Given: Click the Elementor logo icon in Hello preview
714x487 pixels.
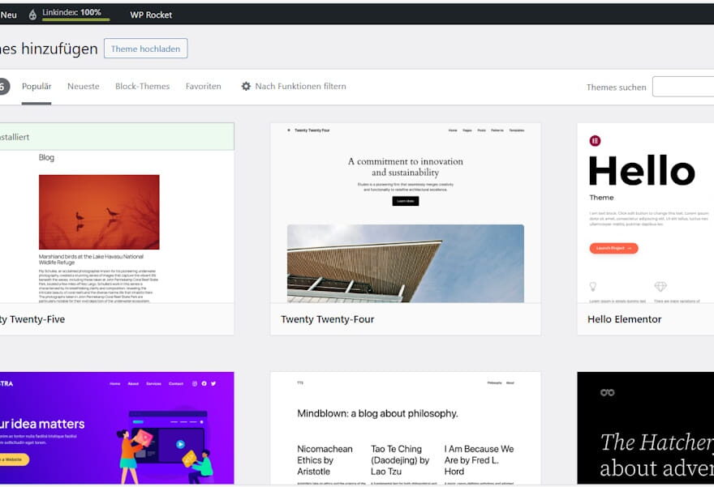Looking at the screenshot, I should pyautogui.click(x=595, y=141).
